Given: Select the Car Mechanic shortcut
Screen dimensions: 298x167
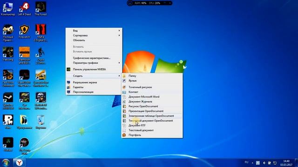Looking at the screenshot, I should pos(24,101).
